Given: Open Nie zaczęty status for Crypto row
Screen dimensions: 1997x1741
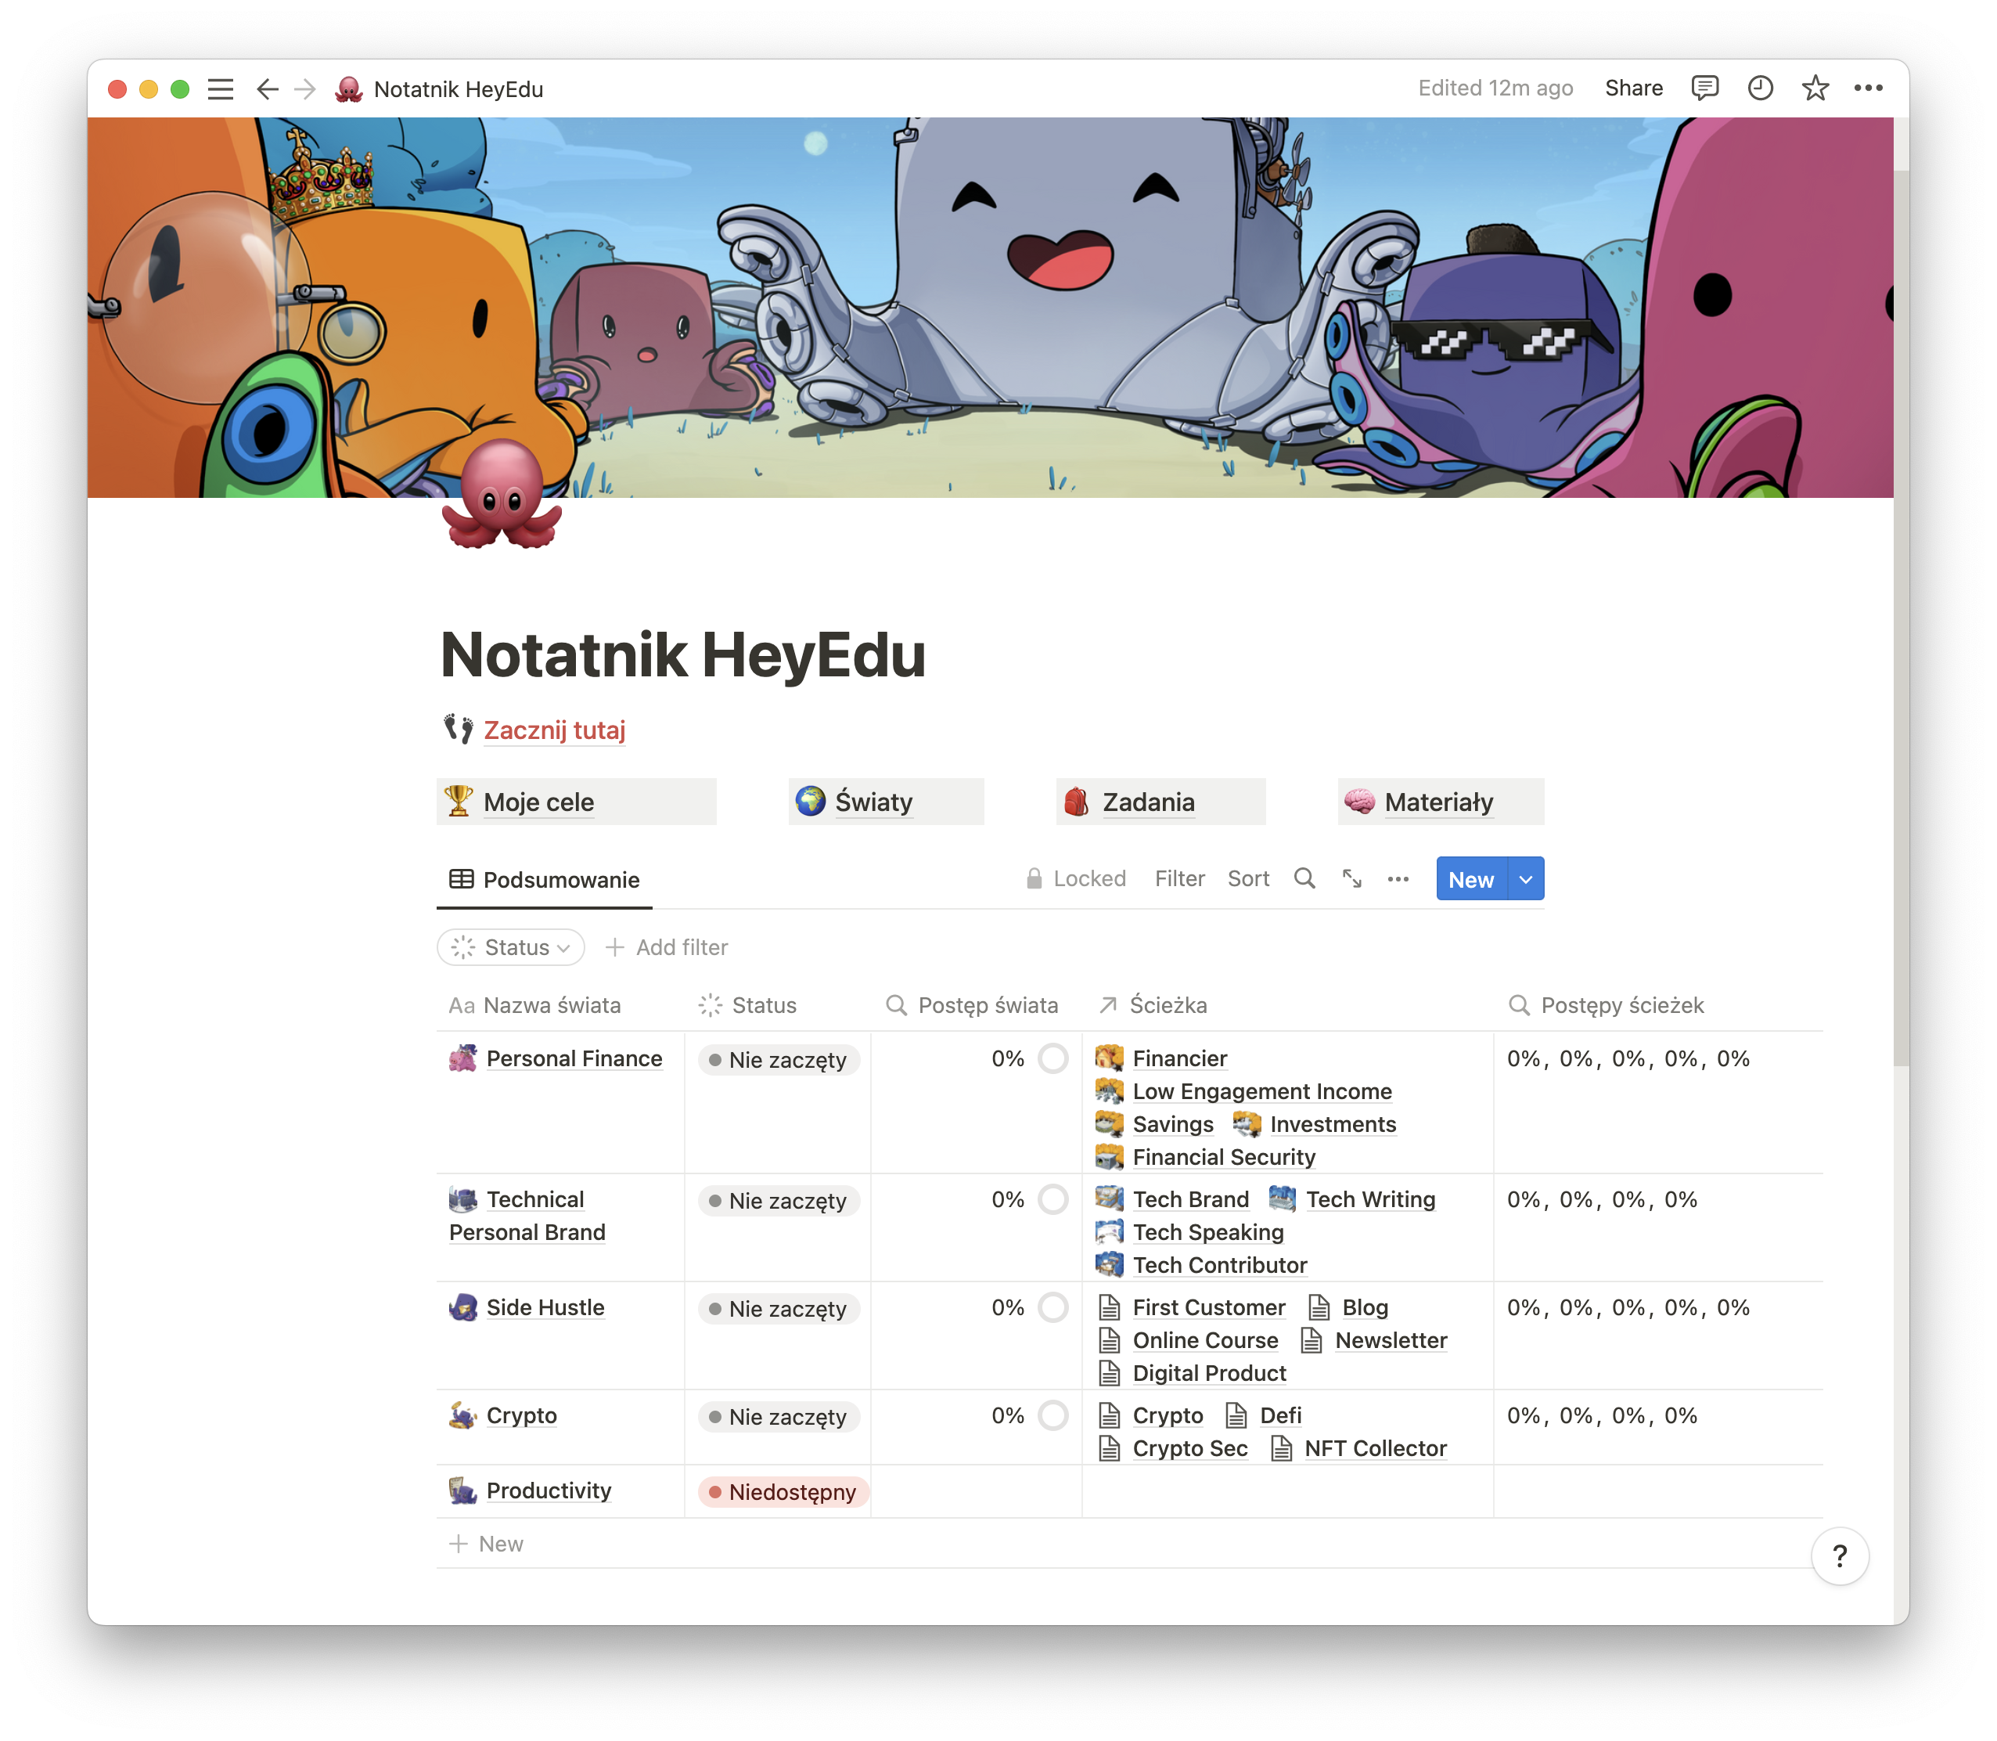Looking at the screenshot, I should pyautogui.click(x=779, y=1418).
